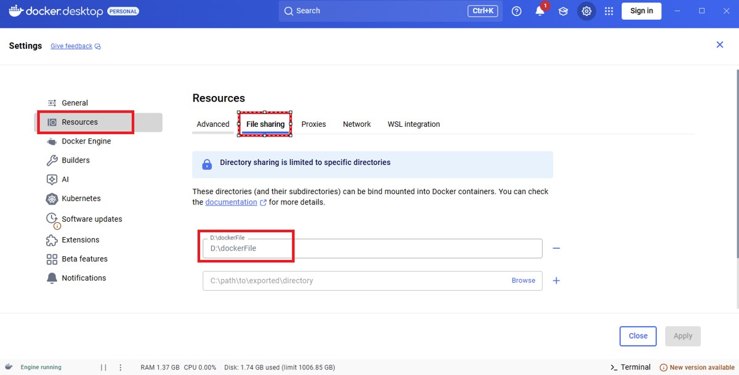Open the Proxies tab
Viewport: 739px width, 375px height.
(x=313, y=124)
